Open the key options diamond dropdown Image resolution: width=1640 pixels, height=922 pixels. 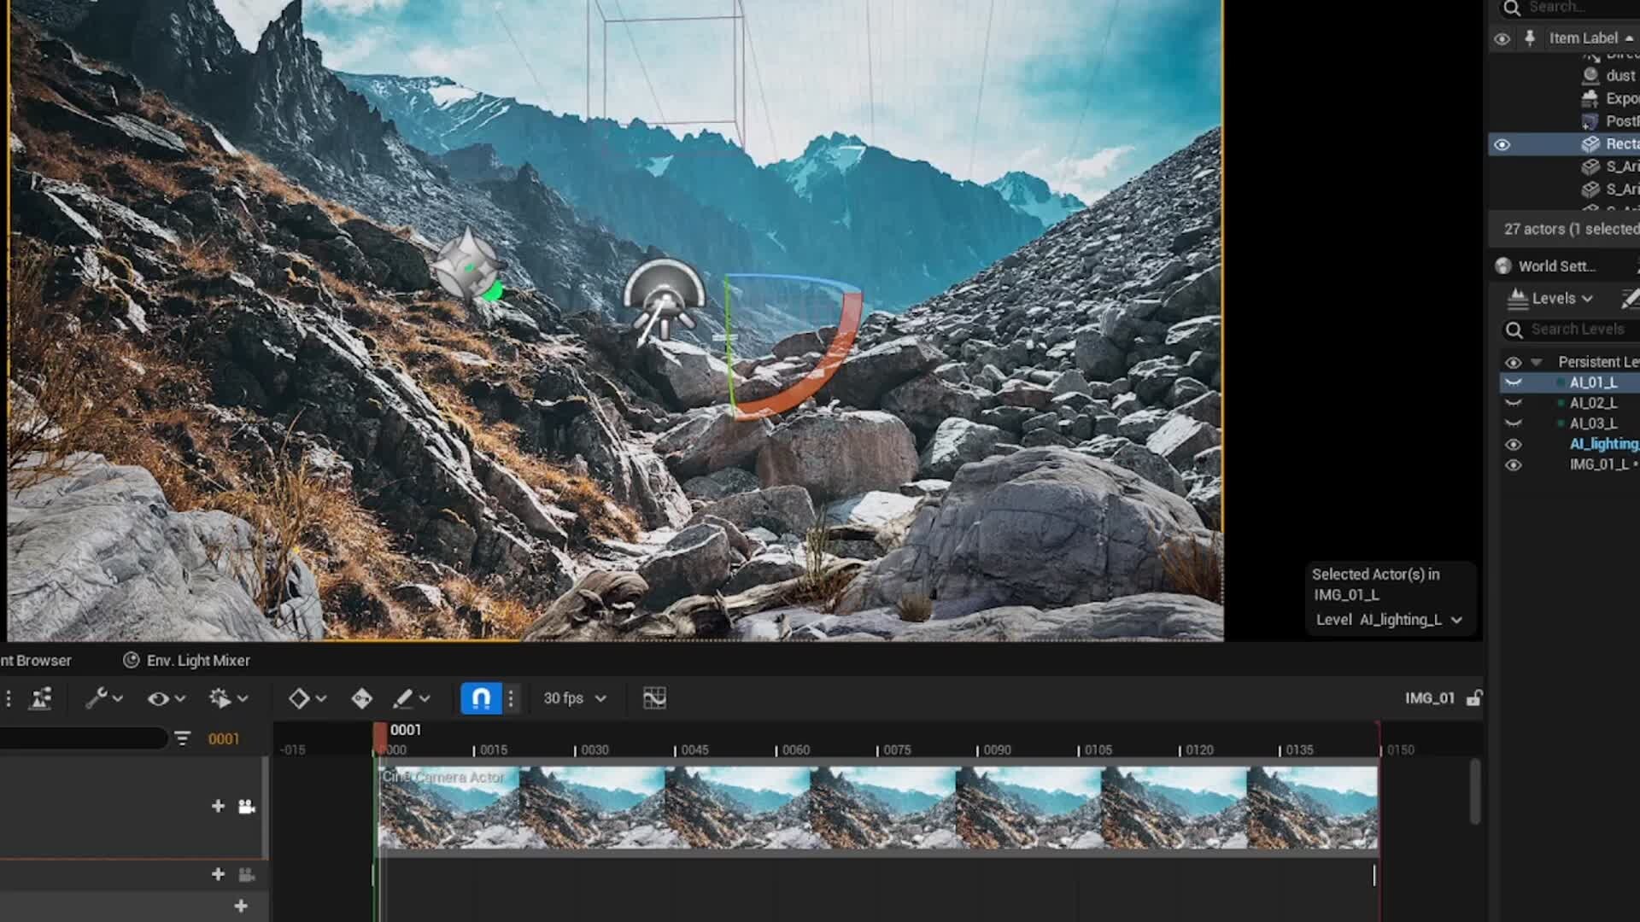[x=307, y=698]
